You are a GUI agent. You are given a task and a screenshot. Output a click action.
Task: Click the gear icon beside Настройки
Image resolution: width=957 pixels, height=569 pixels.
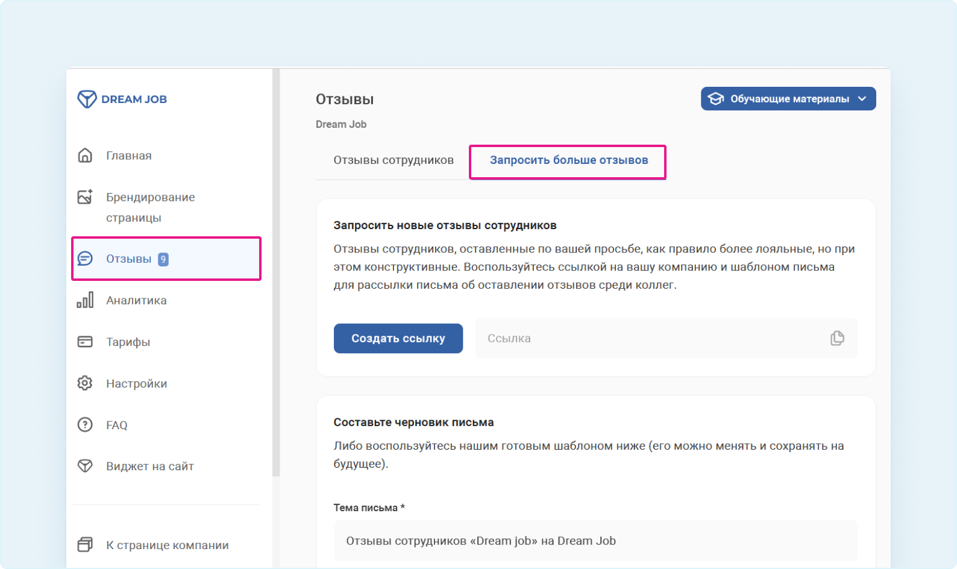(x=85, y=383)
